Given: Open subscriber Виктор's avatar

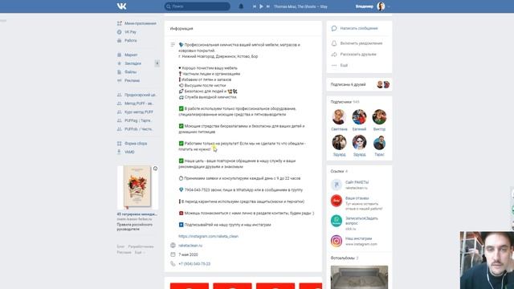Looking at the screenshot, I should [379, 117].
